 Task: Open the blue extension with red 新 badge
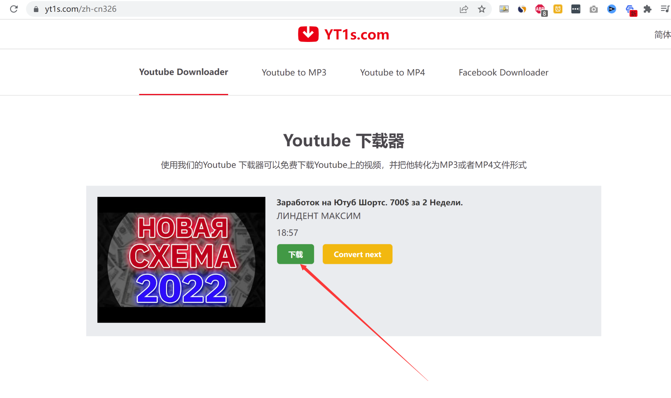click(x=631, y=10)
